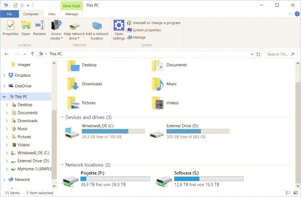
Task: Open the Access media ribbon button
Action: 56,26
